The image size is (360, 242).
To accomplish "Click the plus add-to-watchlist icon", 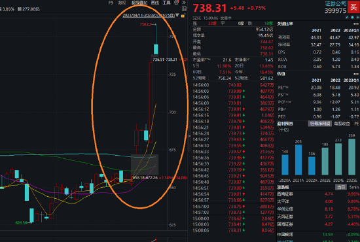I will pyautogui.click(x=357, y=18).
